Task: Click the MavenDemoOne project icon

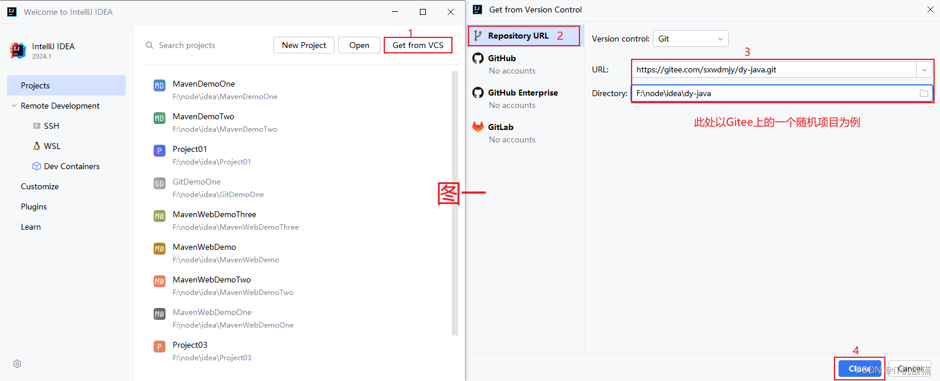Action: point(160,85)
